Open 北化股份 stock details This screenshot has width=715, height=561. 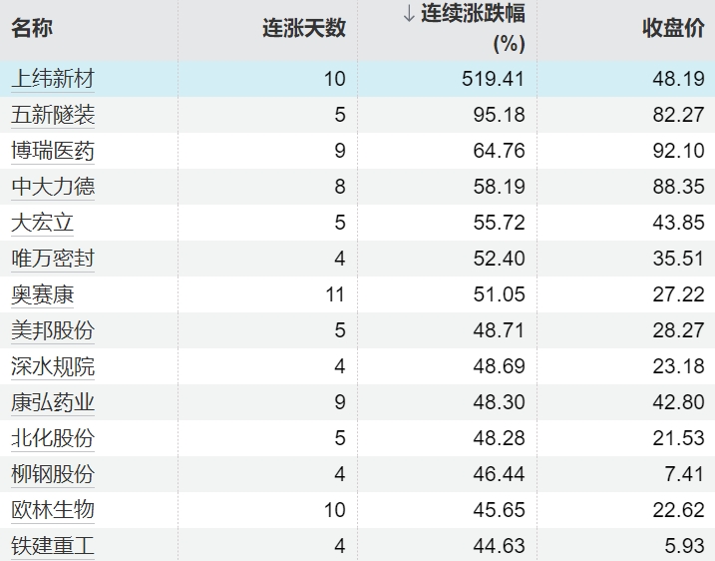click(53, 438)
